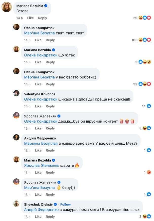Image resolution: width=154 pixels, height=221 pixels.
Task: Click Shevchuk Oleksiy's profile avatar
Action: [16, 204]
